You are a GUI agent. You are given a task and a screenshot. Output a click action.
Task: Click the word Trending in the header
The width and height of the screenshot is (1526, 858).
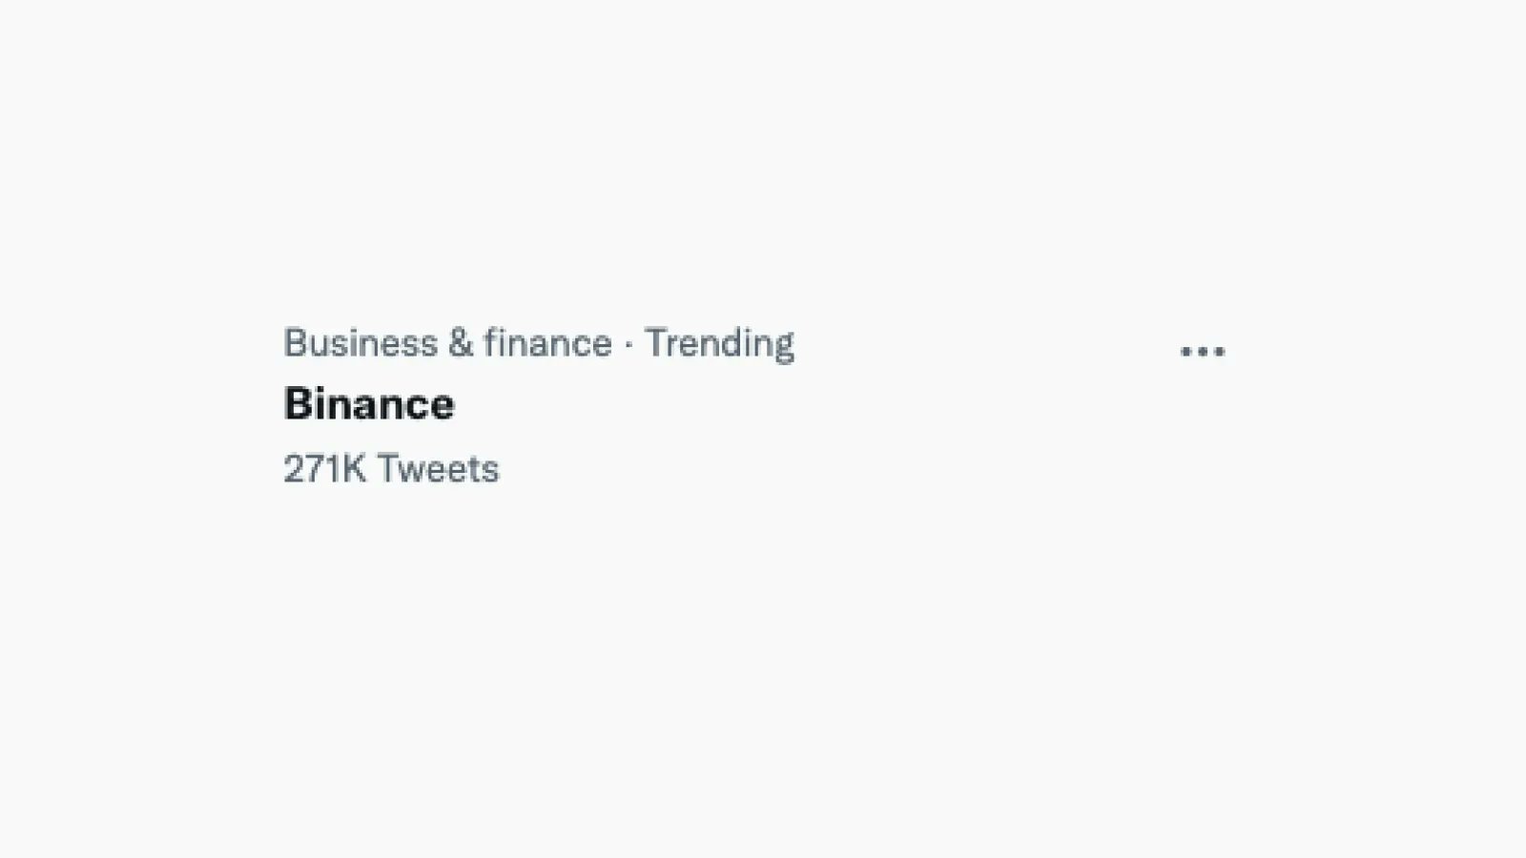(718, 343)
